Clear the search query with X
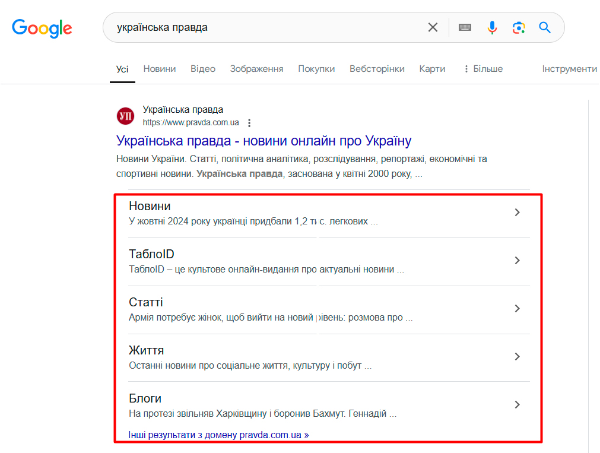 433,27
